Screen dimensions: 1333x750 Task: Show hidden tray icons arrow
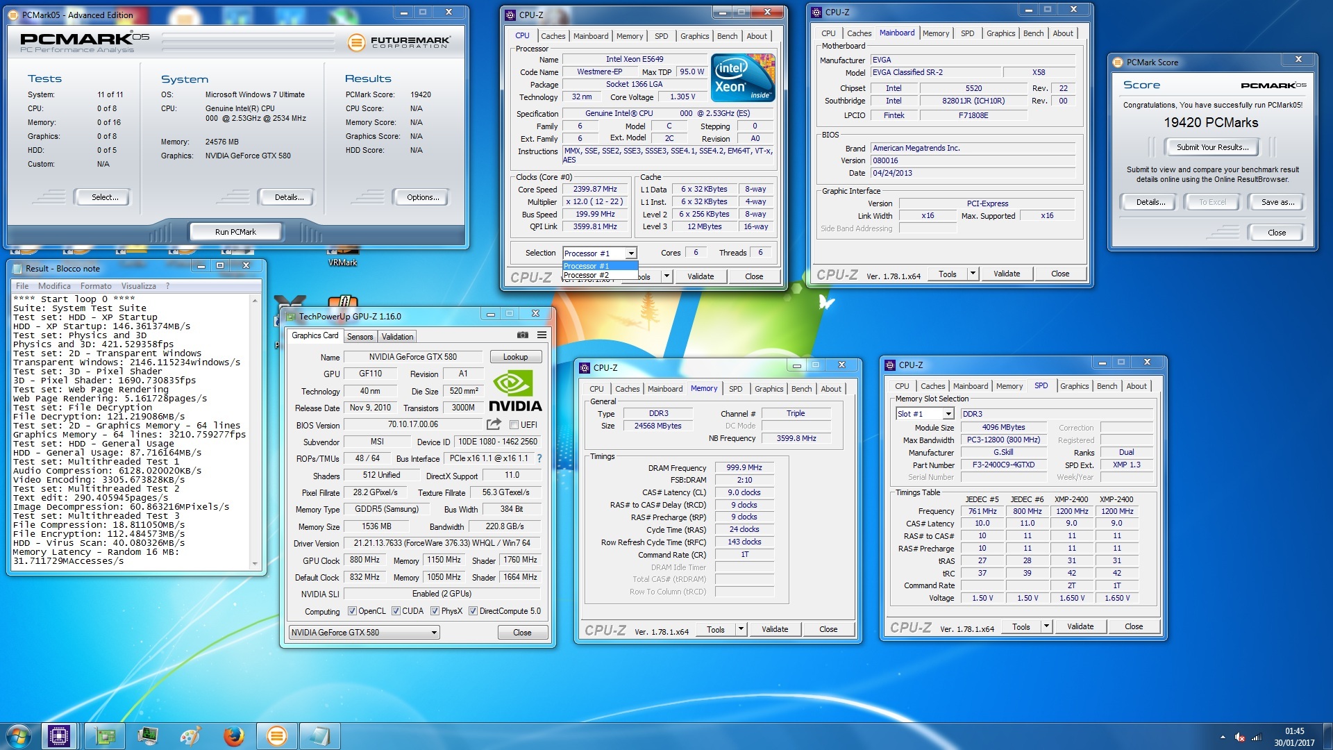pyautogui.click(x=1223, y=737)
